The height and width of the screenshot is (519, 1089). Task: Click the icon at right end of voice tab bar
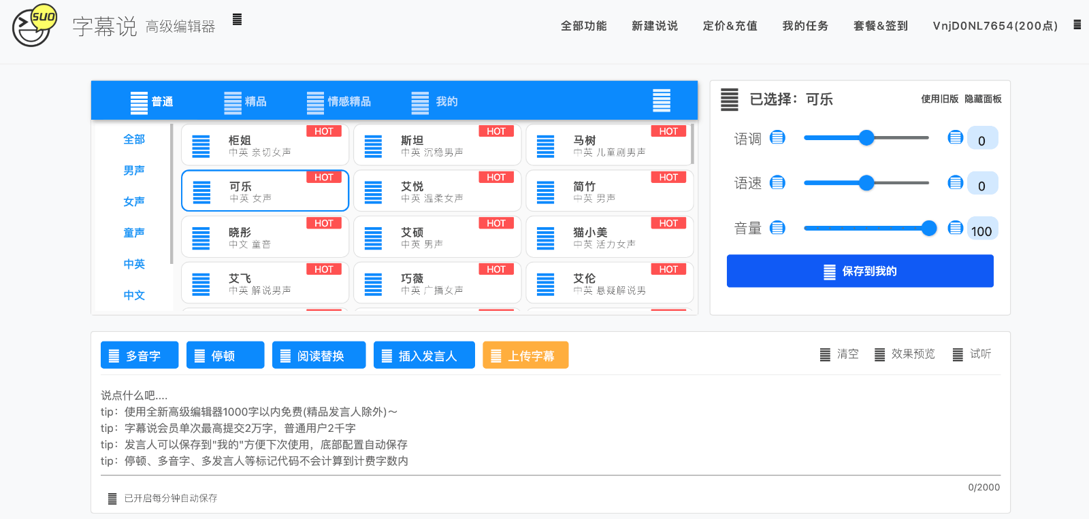tap(661, 101)
